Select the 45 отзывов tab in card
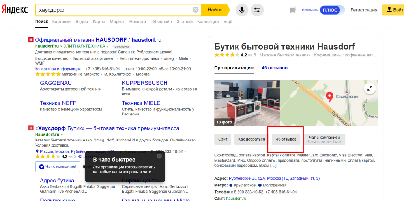 (275, 68)
